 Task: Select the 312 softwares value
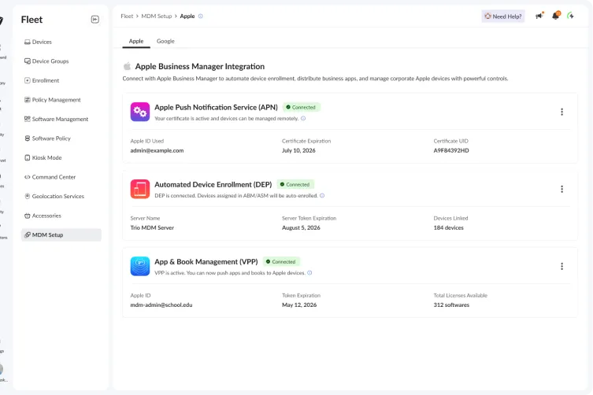click(451, 305)
